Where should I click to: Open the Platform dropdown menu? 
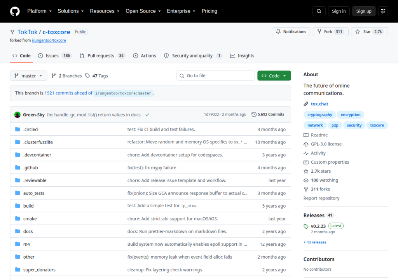pyautogui.click(x=39, y=11)
